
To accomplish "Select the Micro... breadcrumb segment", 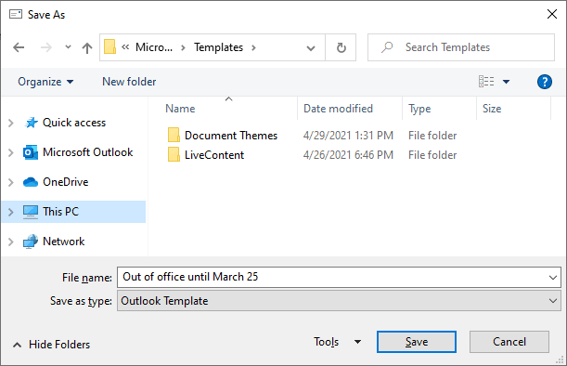I will [154, 47].
